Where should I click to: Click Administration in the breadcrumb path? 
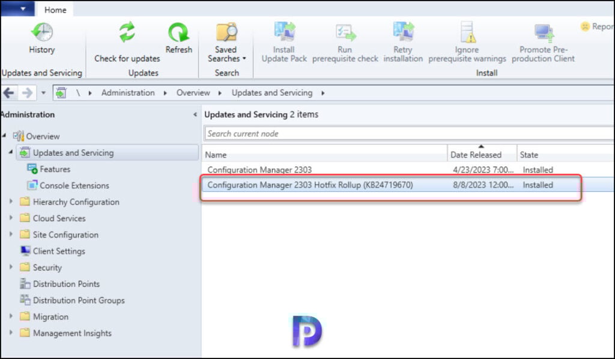[128, 93]
